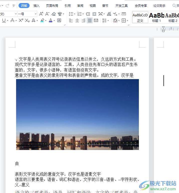Image resolution: width=179 pixels, height=193 pixels.
Task: Open the font dialog launcher
Action: [x=65, y=25]
